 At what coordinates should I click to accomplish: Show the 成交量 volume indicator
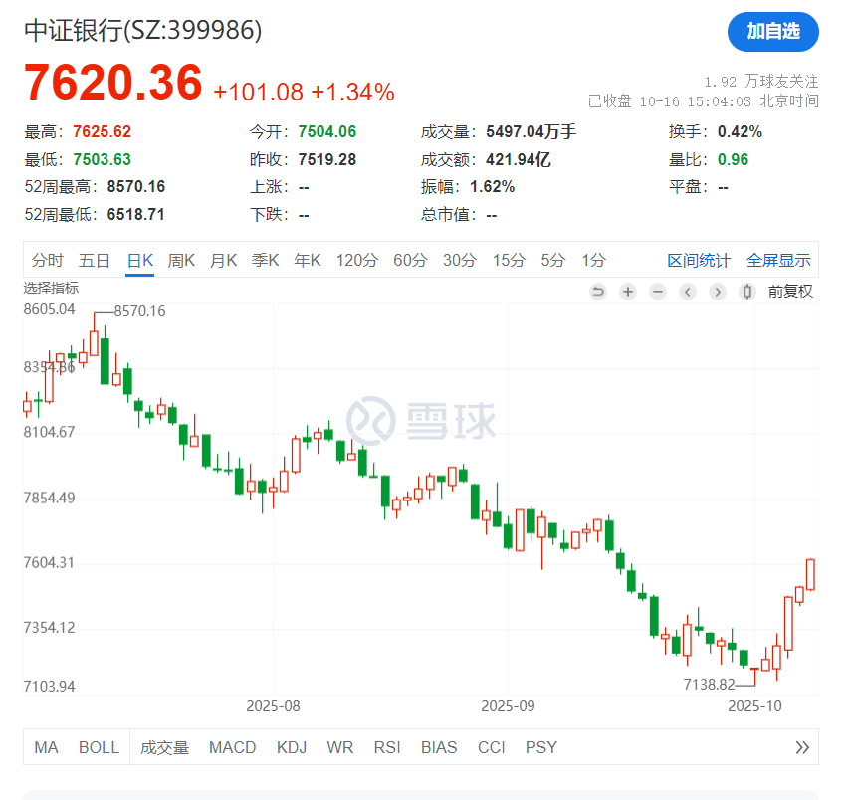pos(165,748)
